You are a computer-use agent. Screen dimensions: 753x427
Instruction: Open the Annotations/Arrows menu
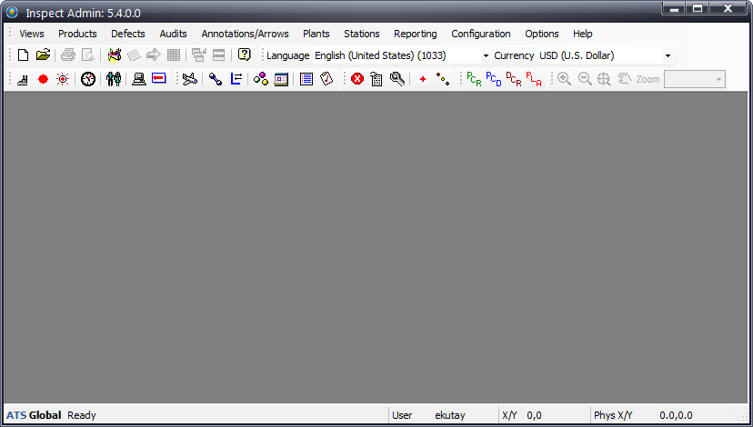coord(245,34)
